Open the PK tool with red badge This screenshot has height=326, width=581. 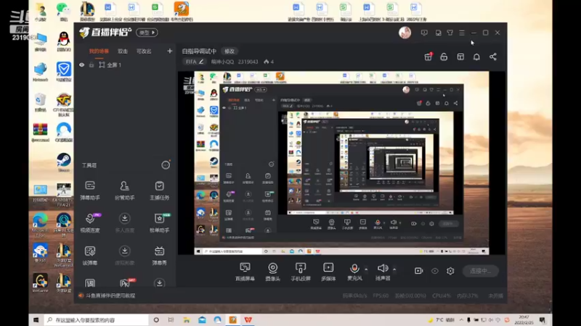tap(125, 283)
